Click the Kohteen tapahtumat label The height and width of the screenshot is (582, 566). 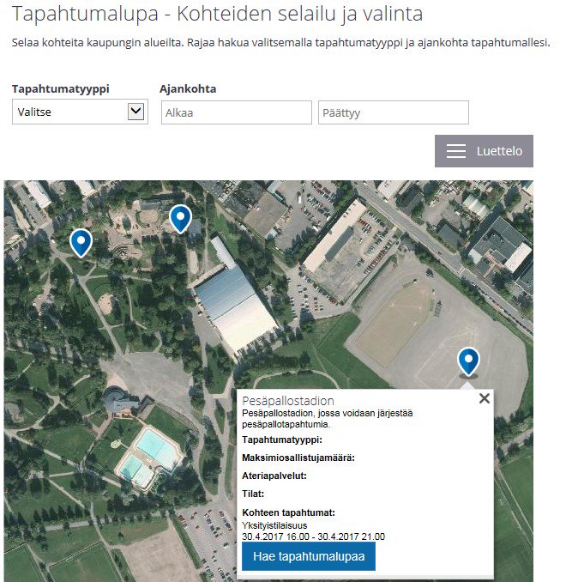288,512
